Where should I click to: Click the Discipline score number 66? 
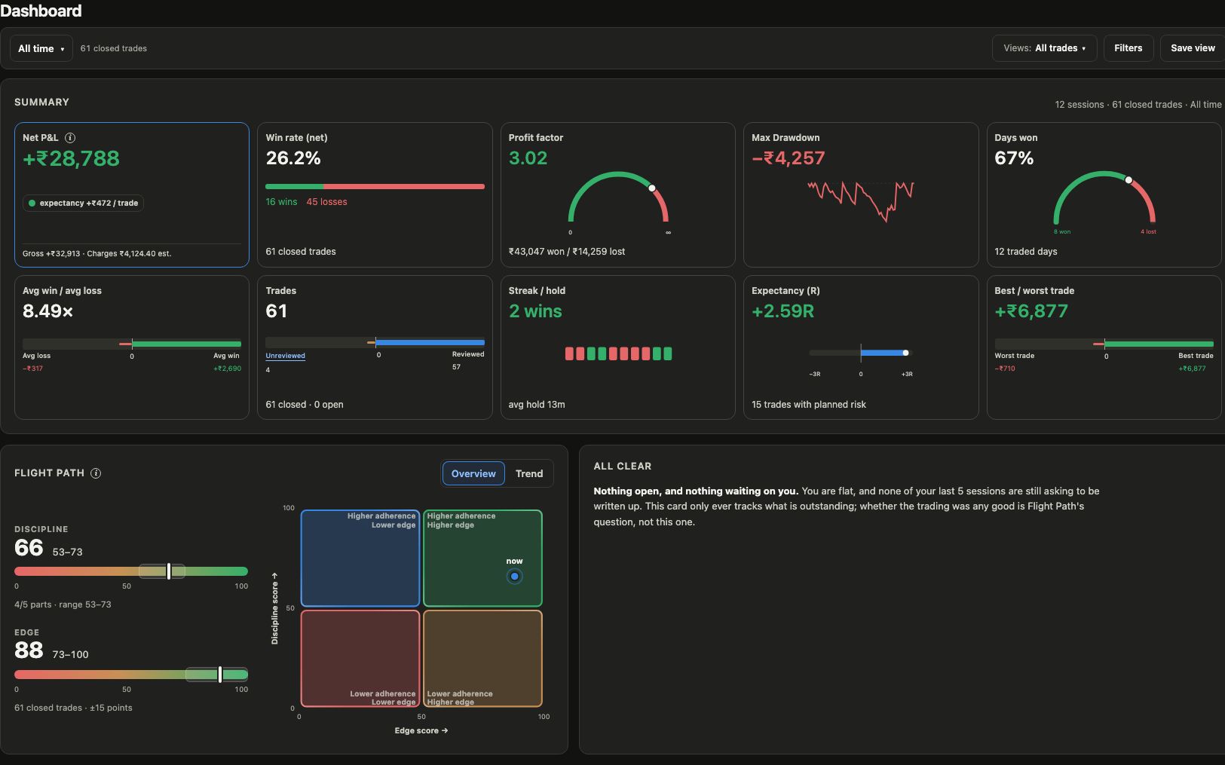point(29,548)
